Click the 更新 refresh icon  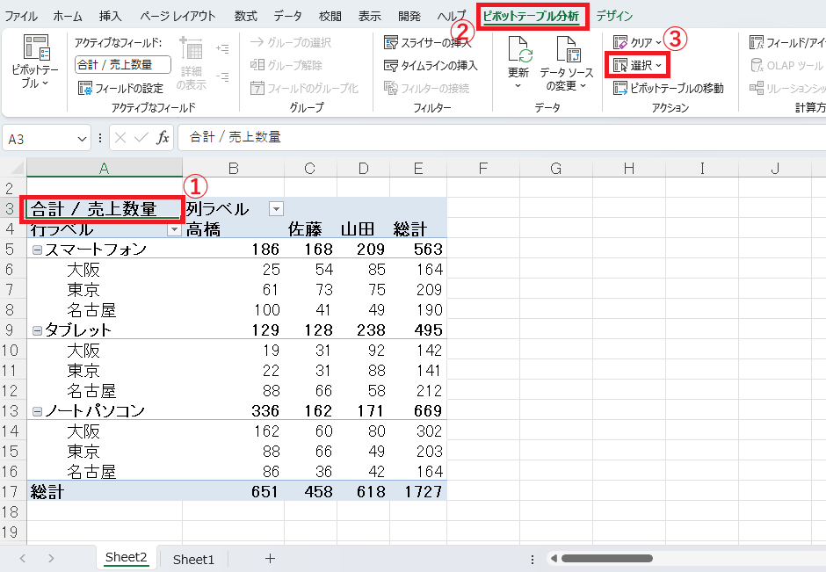point(518,50)
